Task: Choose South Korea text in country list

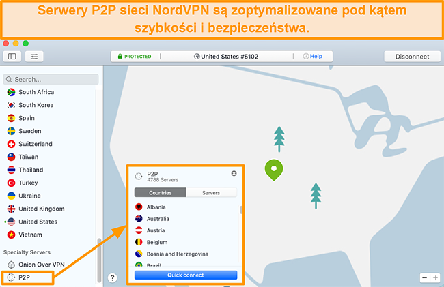Action: [x=36, y=105]
